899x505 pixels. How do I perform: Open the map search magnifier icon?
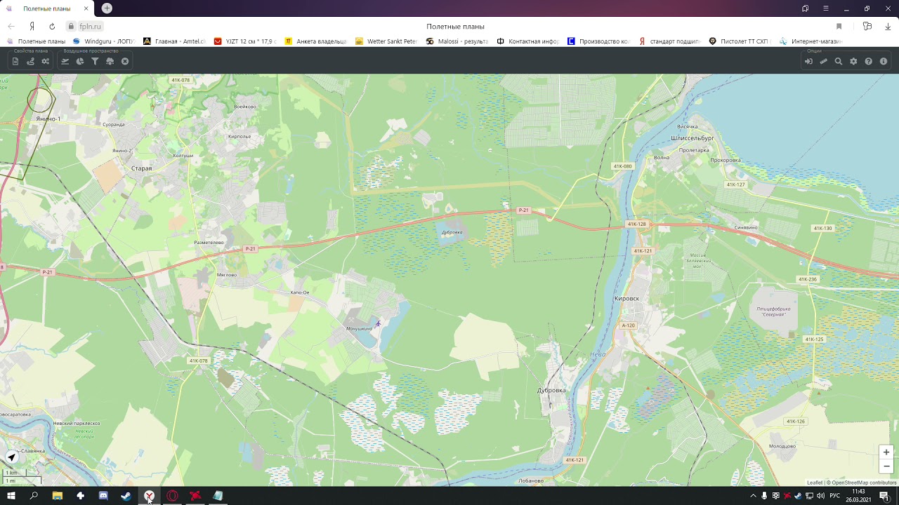point(839,62)
